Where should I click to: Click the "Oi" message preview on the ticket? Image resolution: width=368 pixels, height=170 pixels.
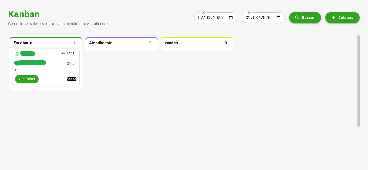click(x=17, y=70)
